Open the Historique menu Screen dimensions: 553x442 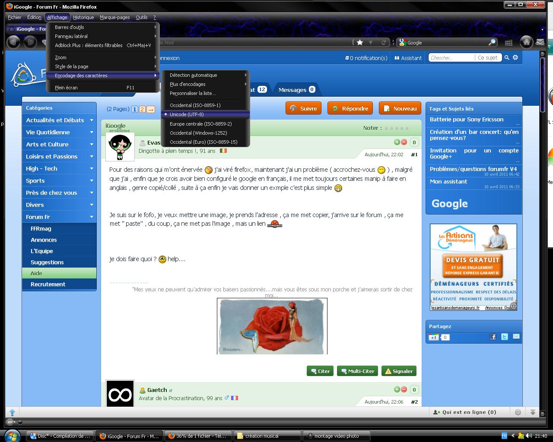[83, 17]
